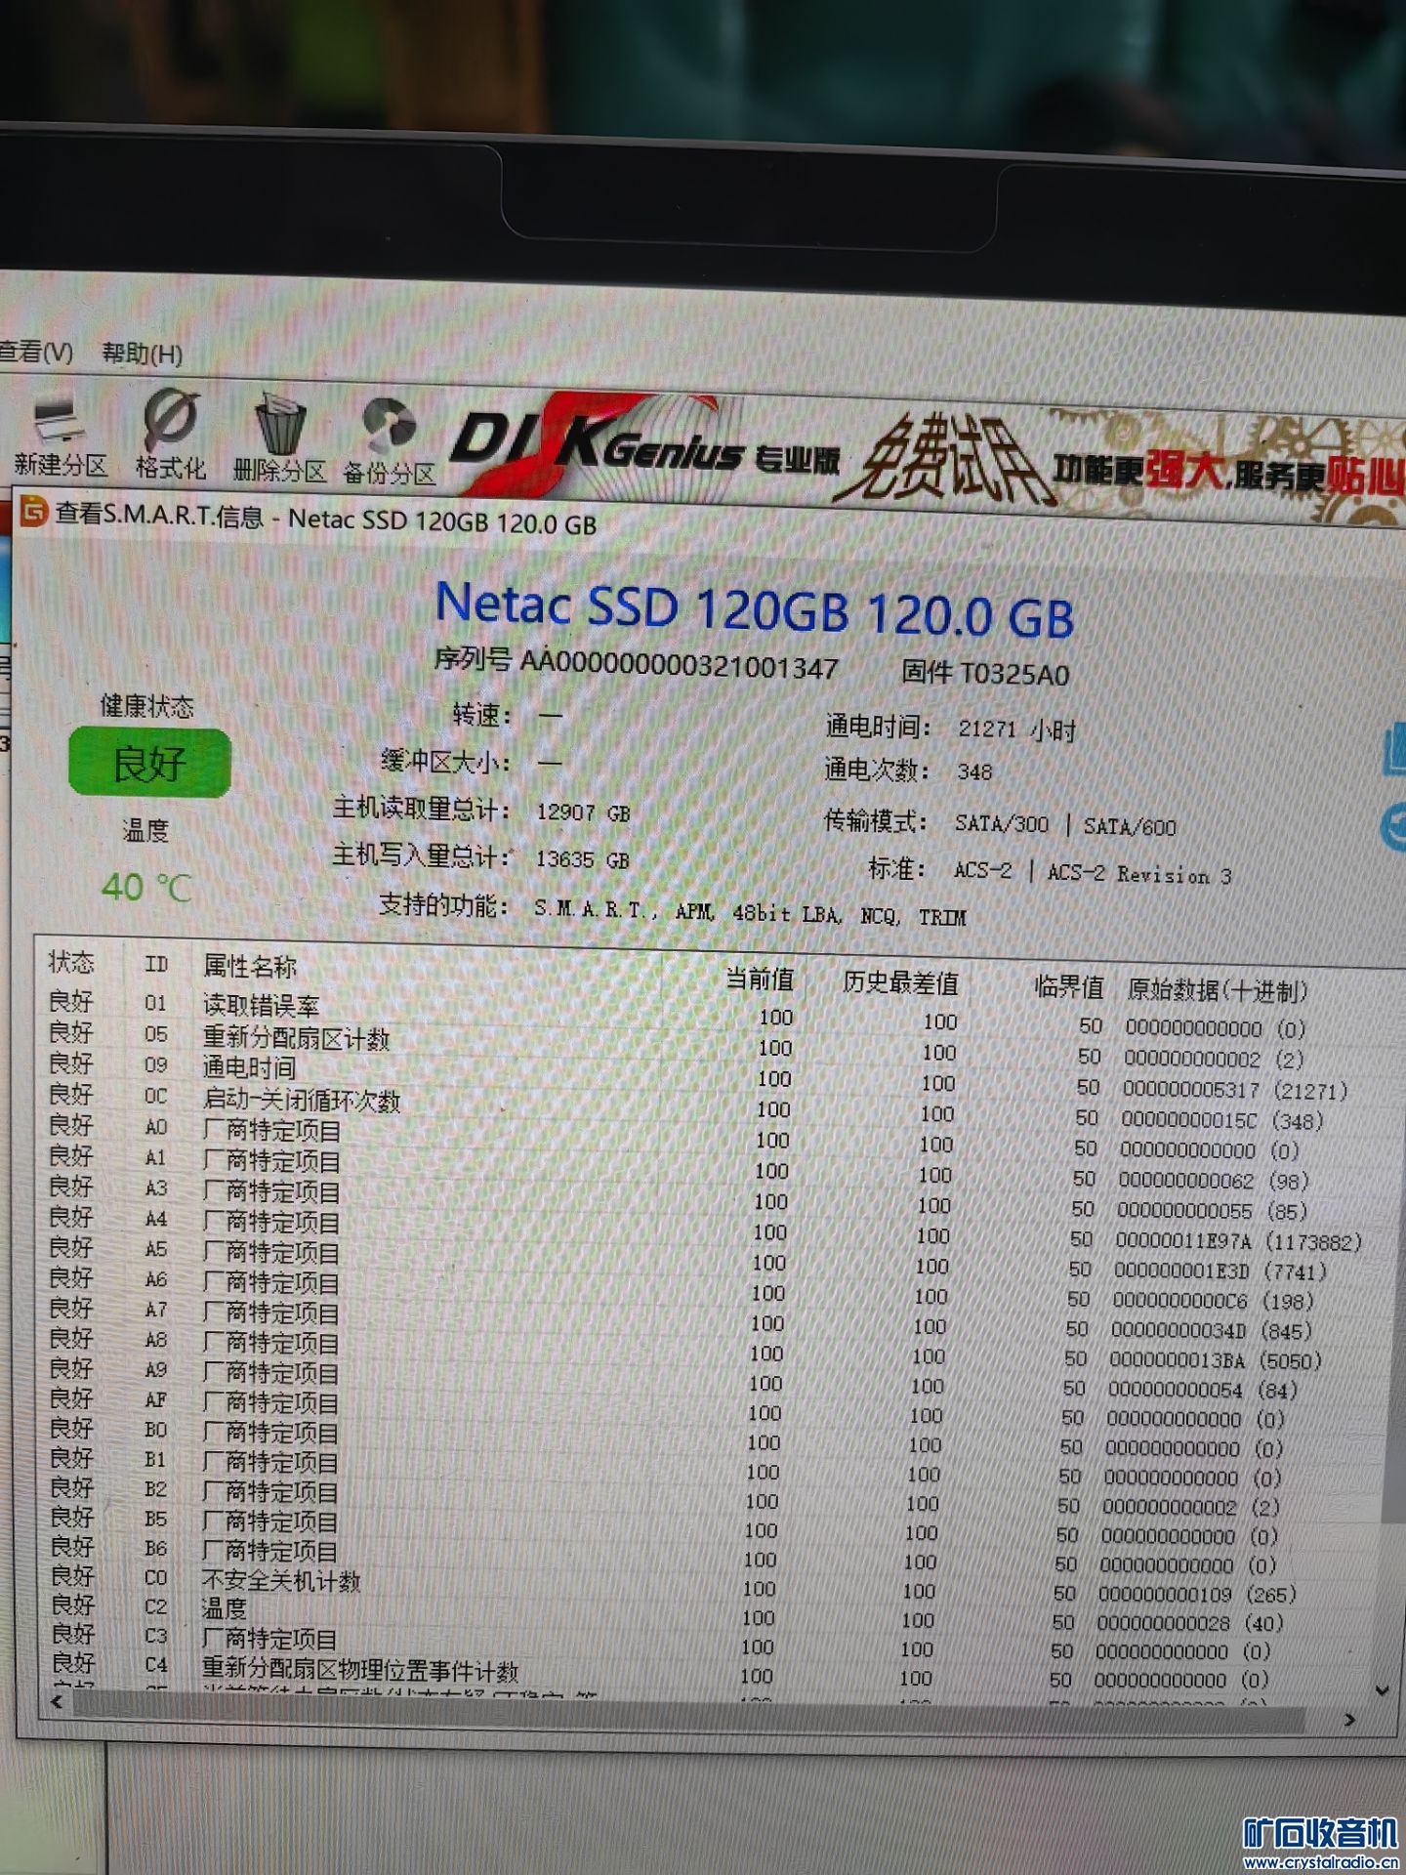Select the 通电时间 attribute row (ID 09)
Viewport: 1406px width, 1875px height.
click(x=698, y=1075)
